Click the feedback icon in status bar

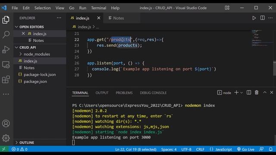pos(261,149)
